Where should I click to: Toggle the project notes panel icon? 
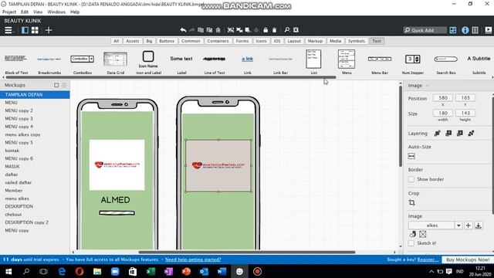point(475,30)
